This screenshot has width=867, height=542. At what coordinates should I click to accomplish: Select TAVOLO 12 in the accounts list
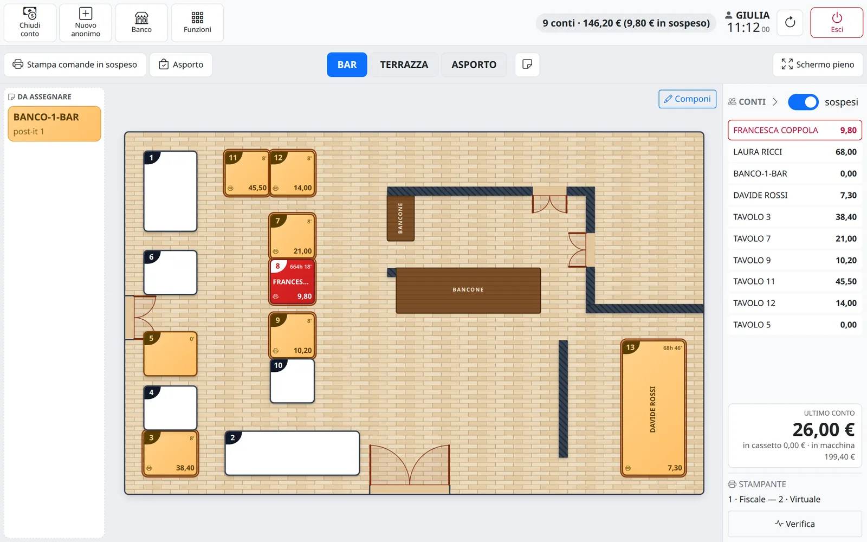[795, 303]
